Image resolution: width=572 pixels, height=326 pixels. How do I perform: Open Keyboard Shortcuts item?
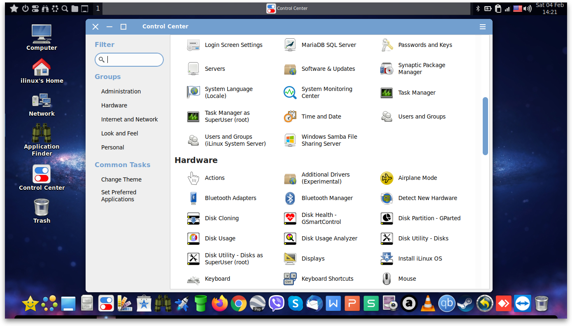point(319,279)
